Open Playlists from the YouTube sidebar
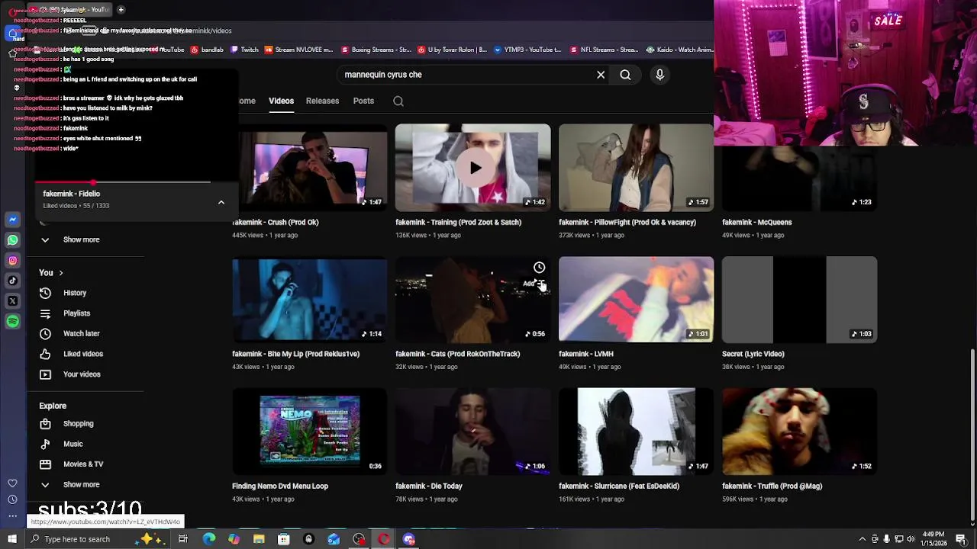The image size is (977, 549). coord(76,313)
